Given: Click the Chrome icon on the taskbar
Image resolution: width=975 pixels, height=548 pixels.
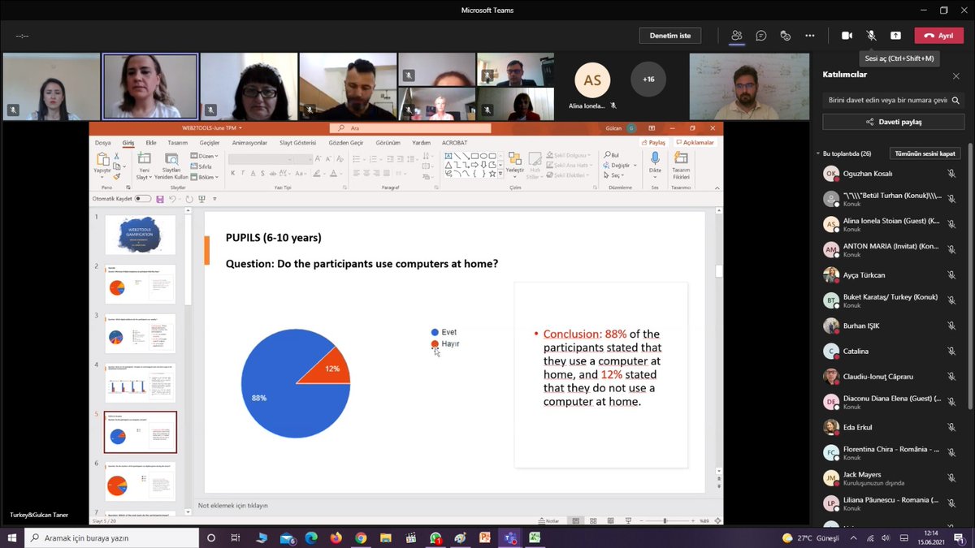Looking at the screenshot, I should (361, 537).
